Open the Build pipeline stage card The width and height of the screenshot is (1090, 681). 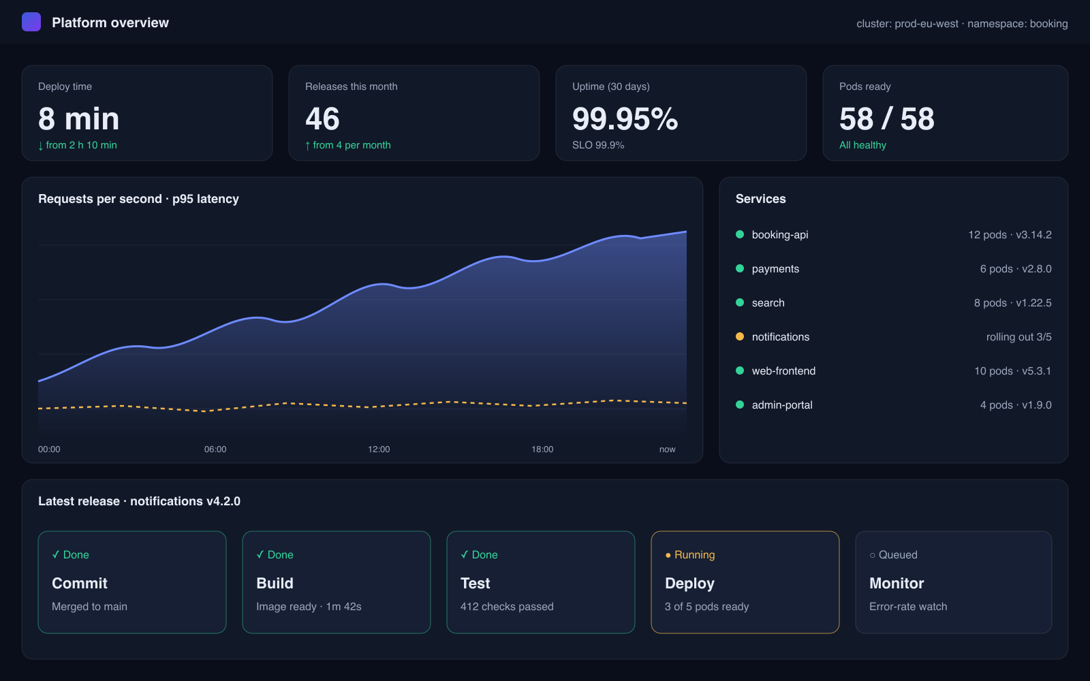tap(337, 582)
